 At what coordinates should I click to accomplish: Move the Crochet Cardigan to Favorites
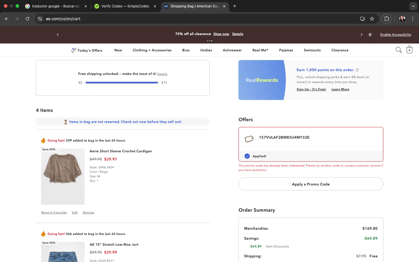point(54,213)
